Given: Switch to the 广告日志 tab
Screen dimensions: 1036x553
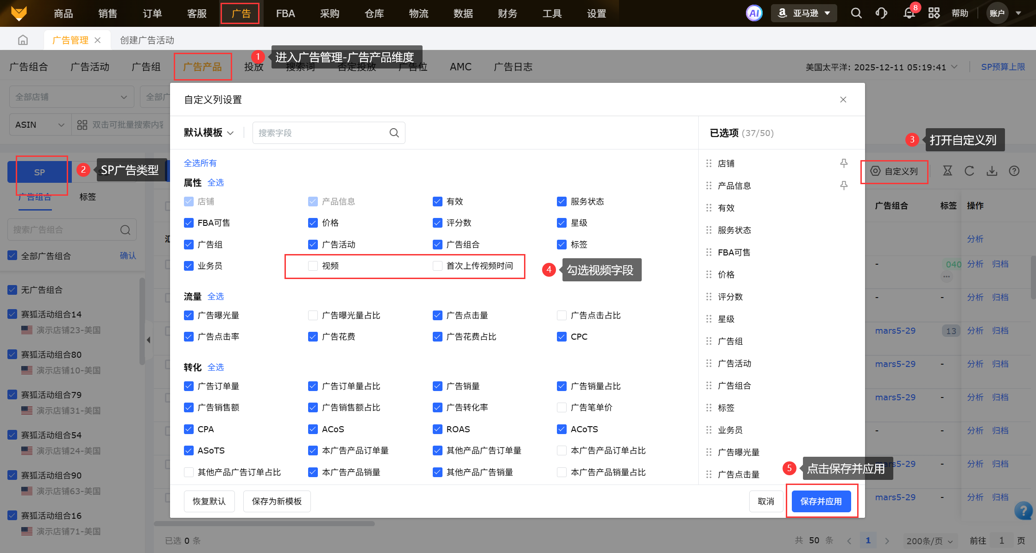Looking at the screenshot, I should click(513, 67).
